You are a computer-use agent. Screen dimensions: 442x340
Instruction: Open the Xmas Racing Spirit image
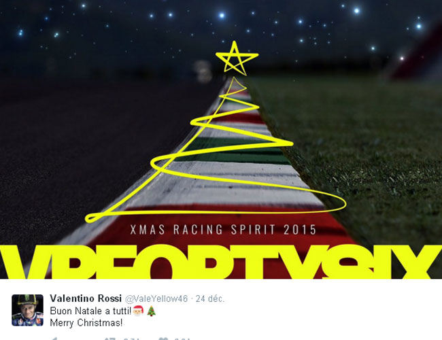(221, 139)
